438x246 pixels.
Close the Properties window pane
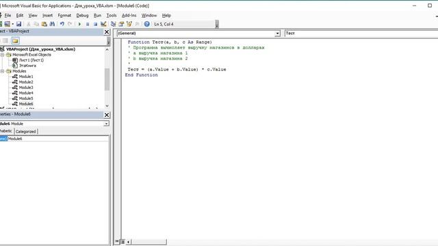[x=107, y=115]
